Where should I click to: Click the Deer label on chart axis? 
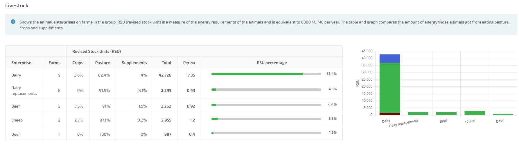[500, 121]
